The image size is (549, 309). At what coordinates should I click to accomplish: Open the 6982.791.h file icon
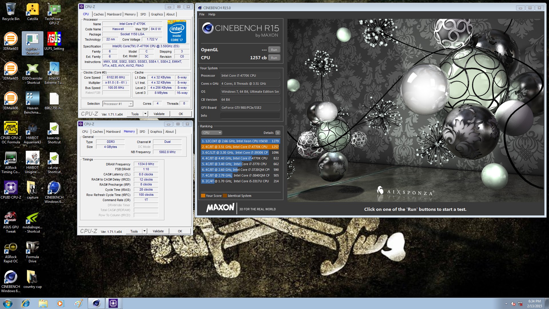(54, 101)
